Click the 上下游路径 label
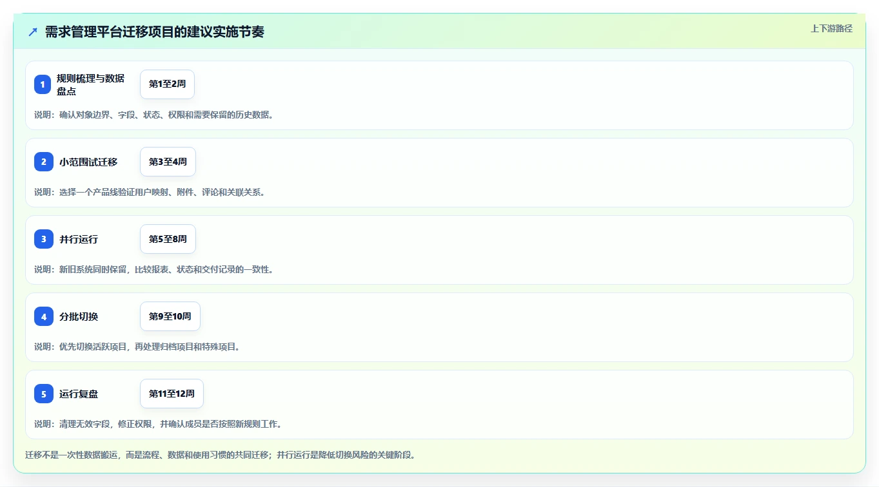This screenshot has width=879, height=487. (831, 28)
